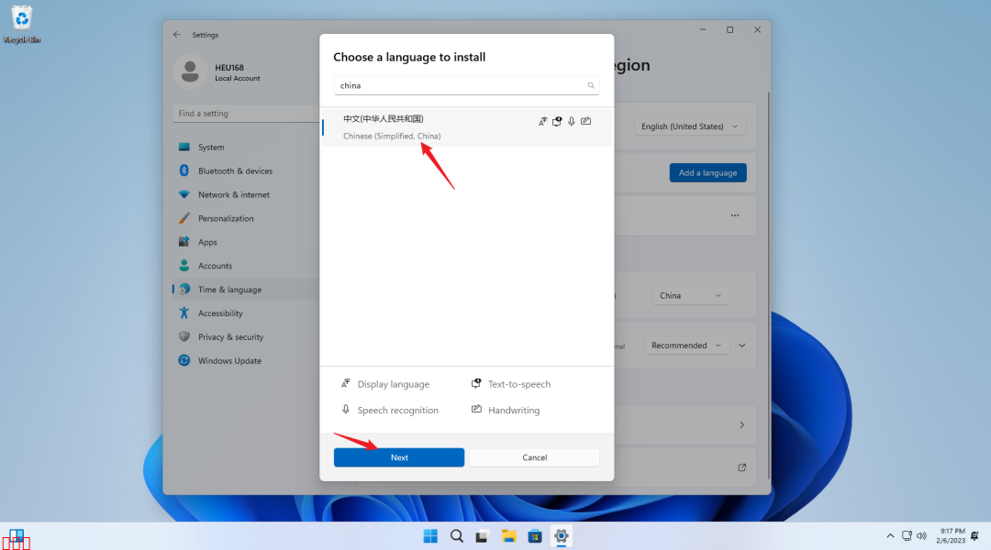Click the Cancel button
This screenshot has width=991, height=550.
(x=534, y=457)
